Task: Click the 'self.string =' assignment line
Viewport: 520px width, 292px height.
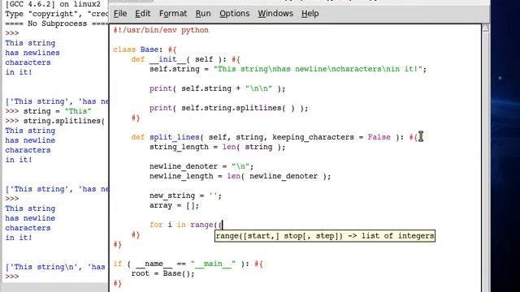Action: 288,69
